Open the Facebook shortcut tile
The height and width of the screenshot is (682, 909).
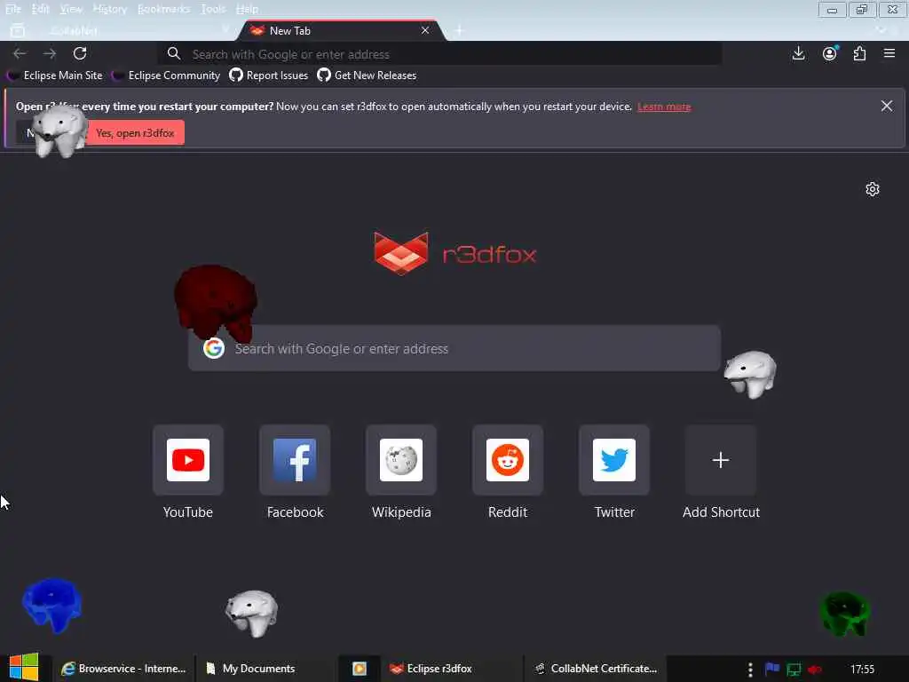tap(295, 460)
